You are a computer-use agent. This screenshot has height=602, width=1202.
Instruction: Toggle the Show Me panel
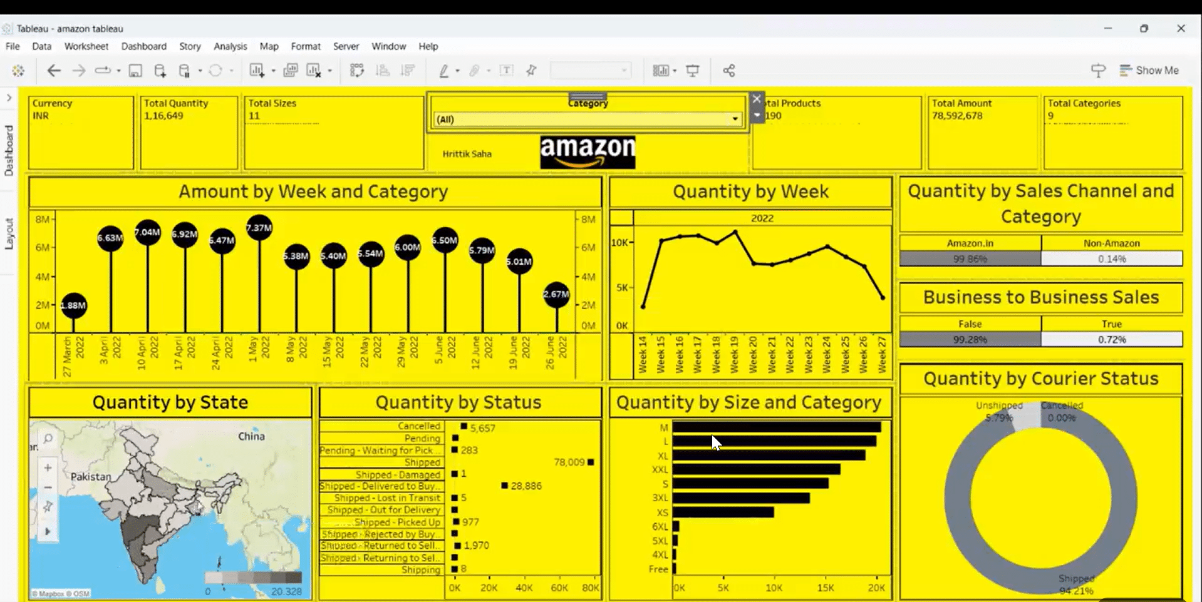[1149, 71]
